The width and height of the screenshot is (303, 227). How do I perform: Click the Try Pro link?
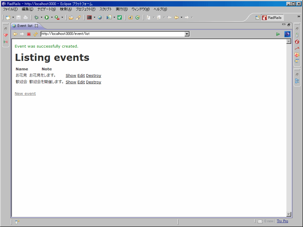click(x=282, y=221)
